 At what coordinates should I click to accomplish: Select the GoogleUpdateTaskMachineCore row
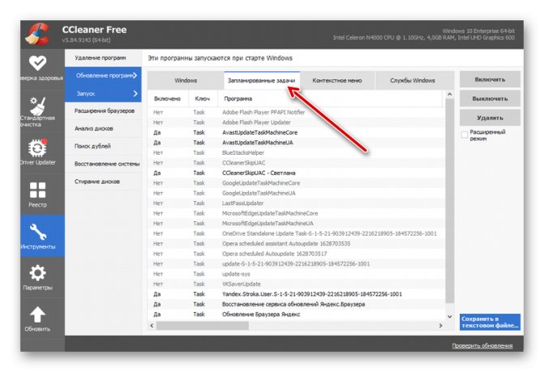pyautogui.click(x=297, y=183)
